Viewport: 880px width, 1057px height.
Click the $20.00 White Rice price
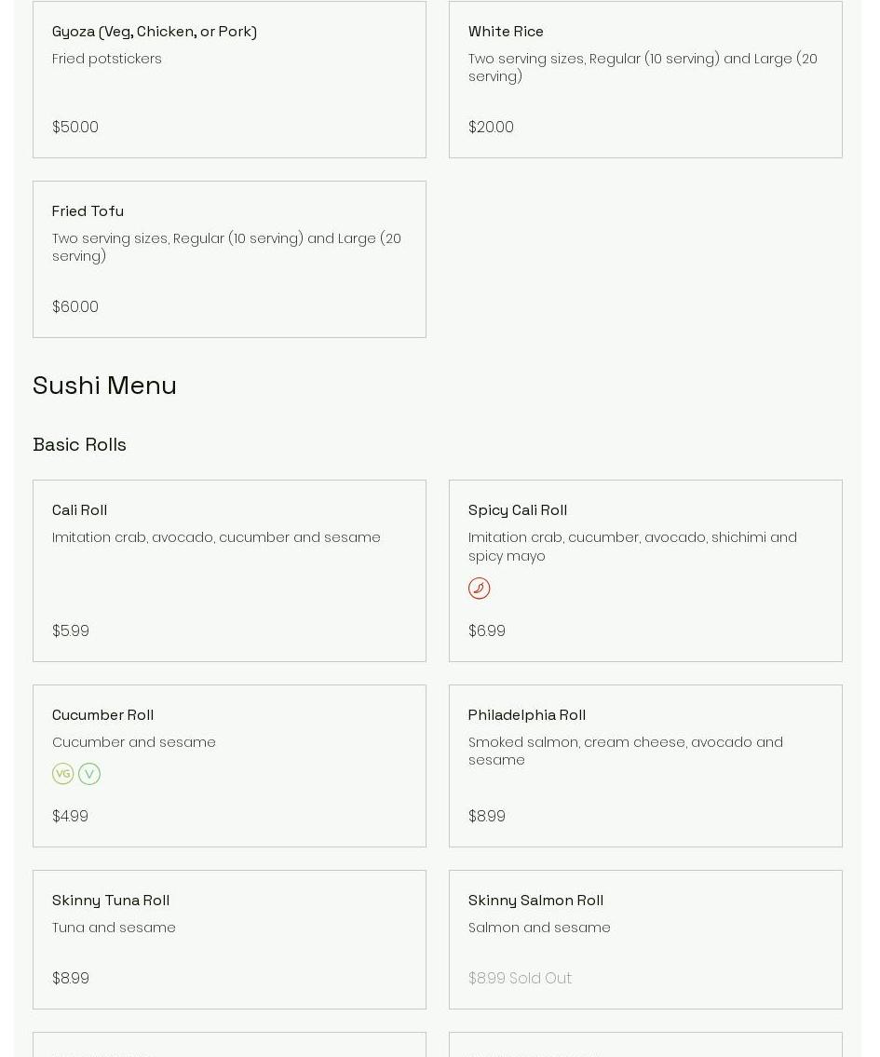pos(491,127)
